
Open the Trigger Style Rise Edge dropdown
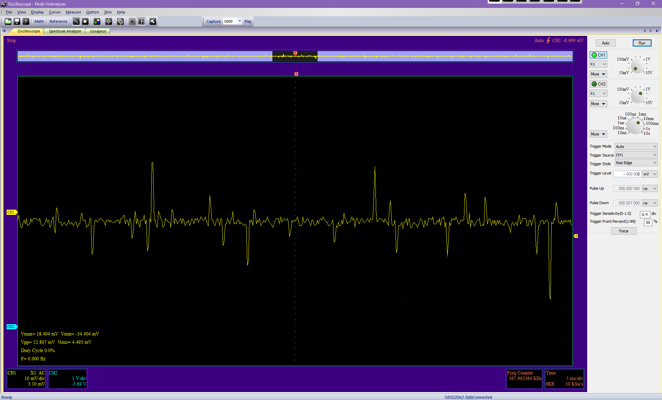(636, 163)
